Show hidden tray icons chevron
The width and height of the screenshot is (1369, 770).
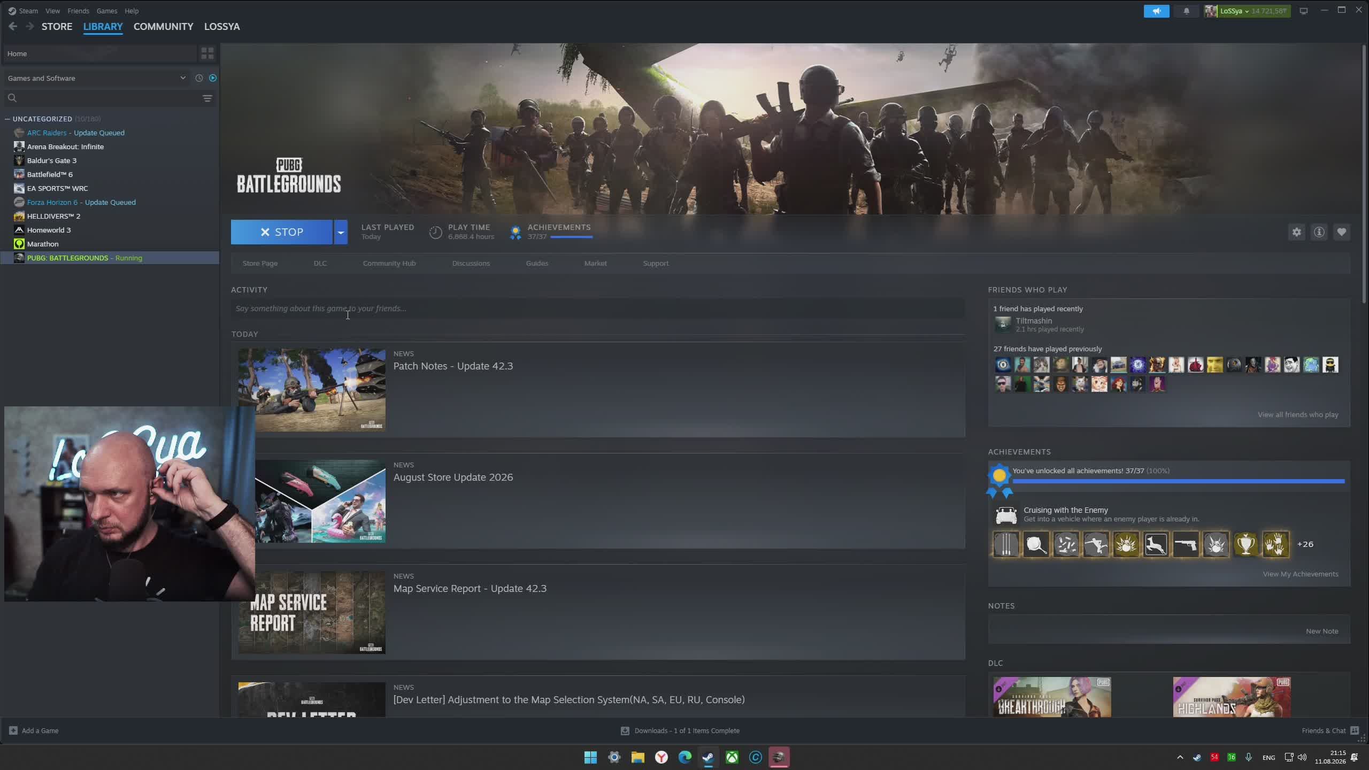coord(1180,757)
